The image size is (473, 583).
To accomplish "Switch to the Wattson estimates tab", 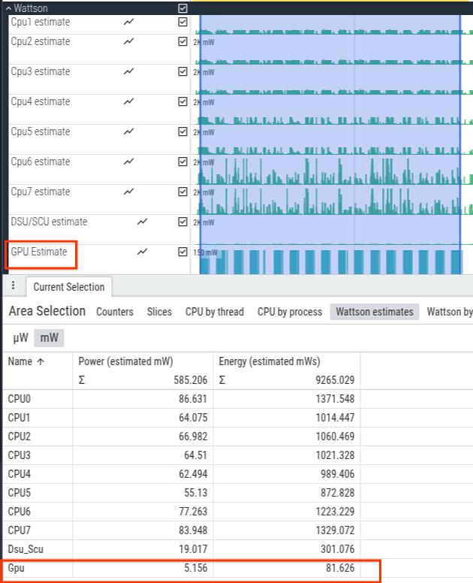I will pos(375,312).
